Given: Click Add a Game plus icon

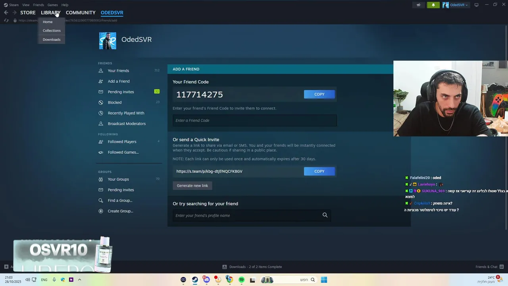Looking at the screenshot, I should [6, 267].
